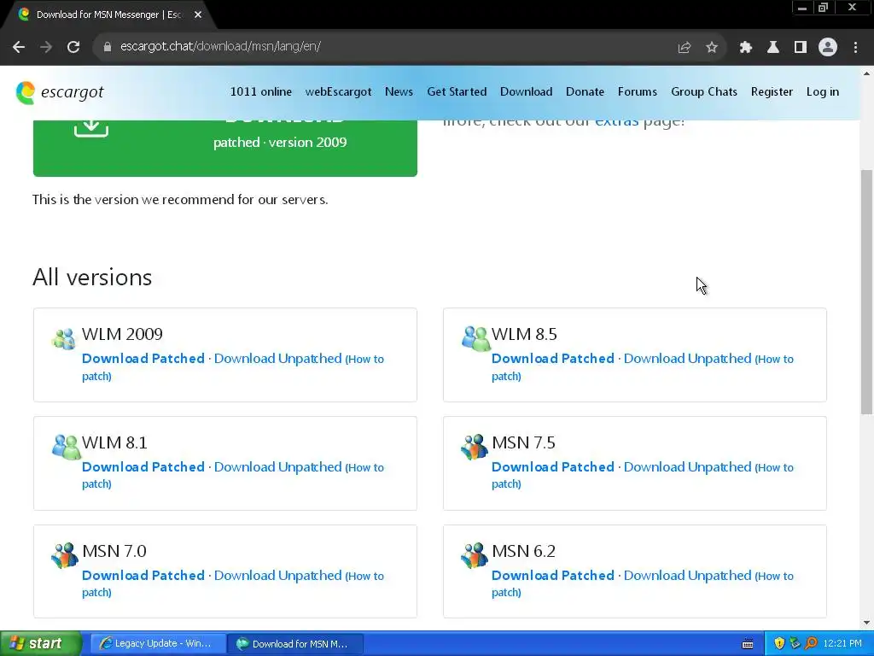Click the Chrome Labs flask icon

pyautogui.click(x=773, y=48)
